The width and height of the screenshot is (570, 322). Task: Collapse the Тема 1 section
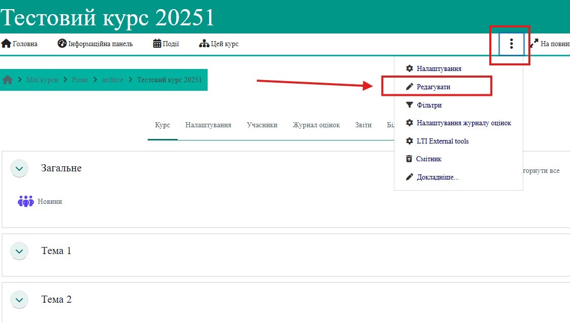coord(19,251)
